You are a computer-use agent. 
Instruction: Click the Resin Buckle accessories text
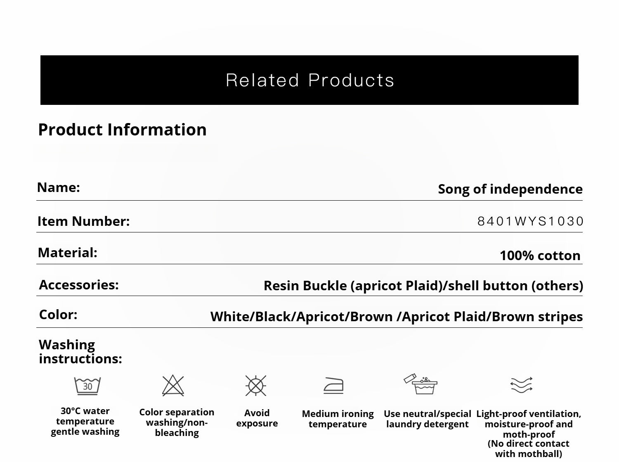[x=423, y=286]
